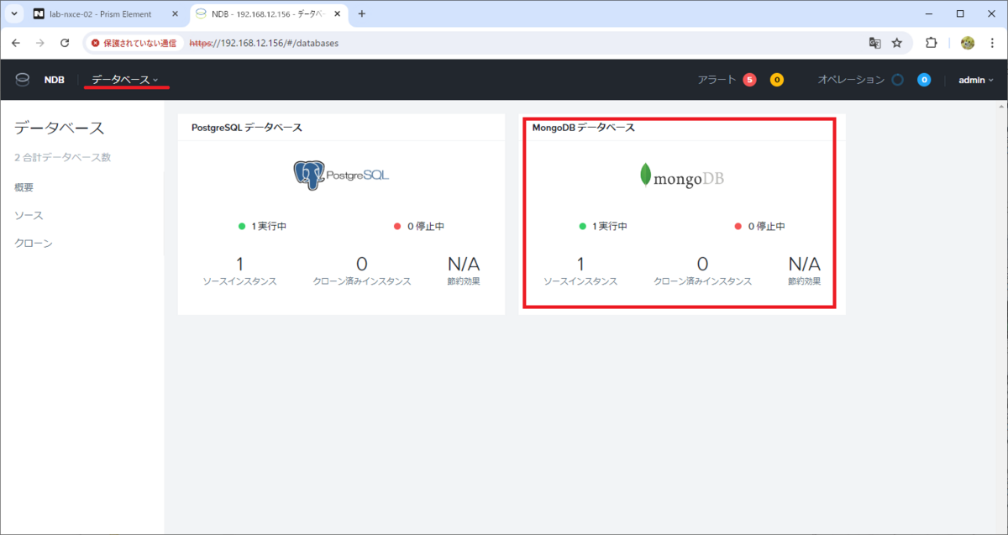
Task: Select 概要 in the left sidebar
Action: tap(24, 187)
